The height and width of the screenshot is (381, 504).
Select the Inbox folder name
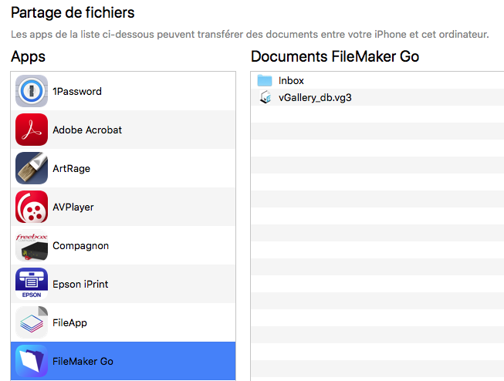coord(291,80)
